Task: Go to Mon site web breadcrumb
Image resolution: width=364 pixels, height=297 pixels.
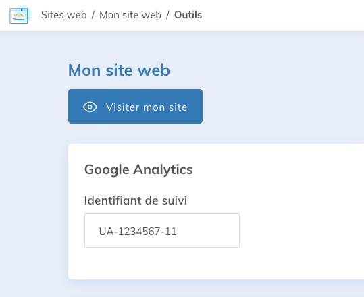Action: coord(130,15)
